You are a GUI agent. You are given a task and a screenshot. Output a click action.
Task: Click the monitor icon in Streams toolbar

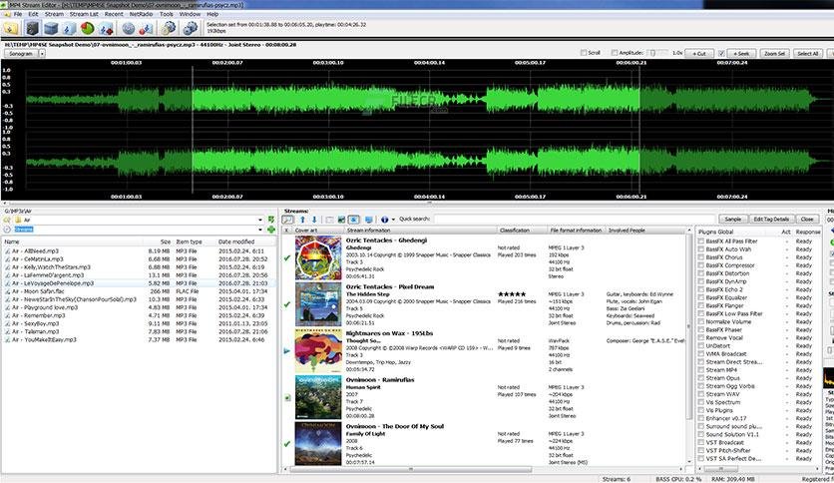[x=368, y=220]
